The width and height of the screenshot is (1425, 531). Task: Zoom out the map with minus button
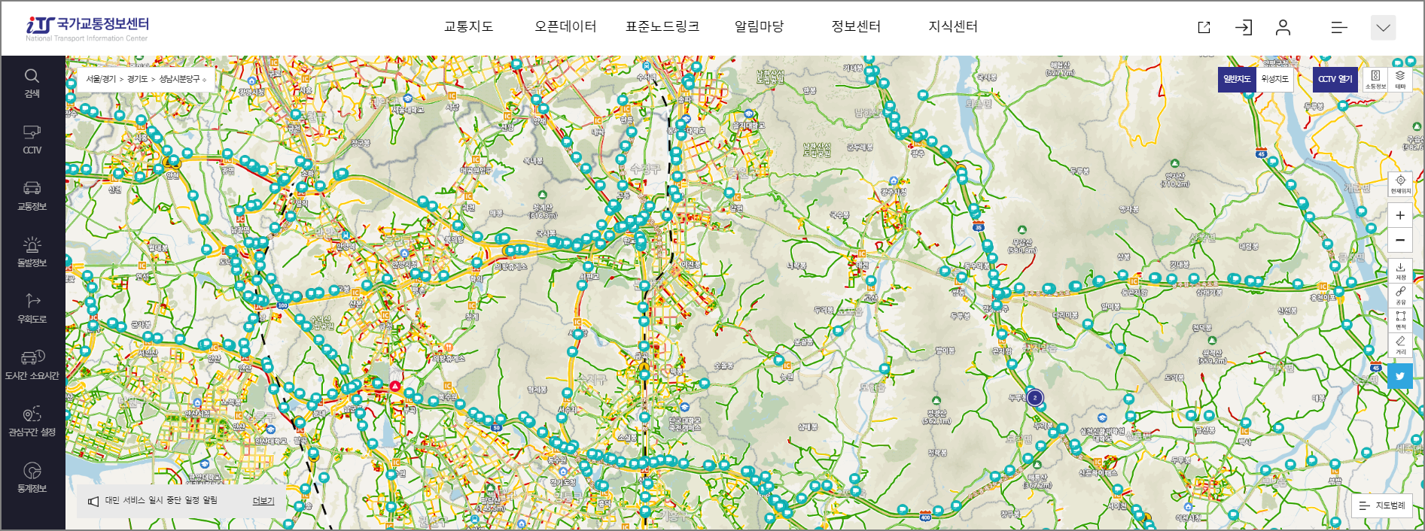[1400, 241]
